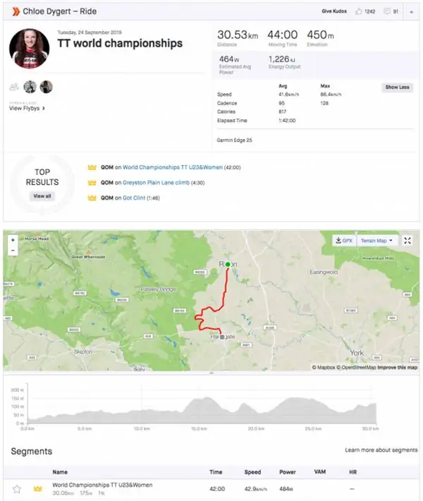
Task: Open the Got Clint segment link
Action: point(134,198)
